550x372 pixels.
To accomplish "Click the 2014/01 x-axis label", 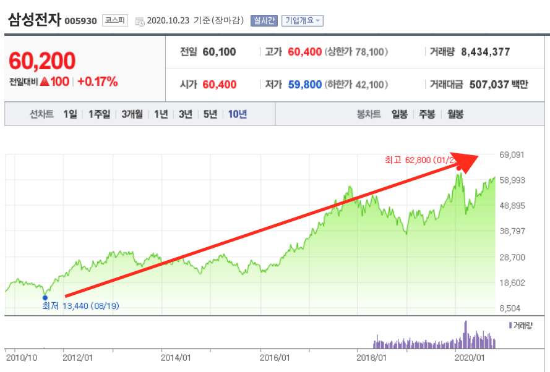I will pyautogui.click(x=176, y=358).
